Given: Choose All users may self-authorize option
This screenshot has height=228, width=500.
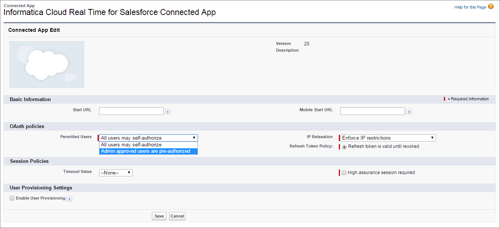Looking at the screenshot, I should (x=148, y=145).
